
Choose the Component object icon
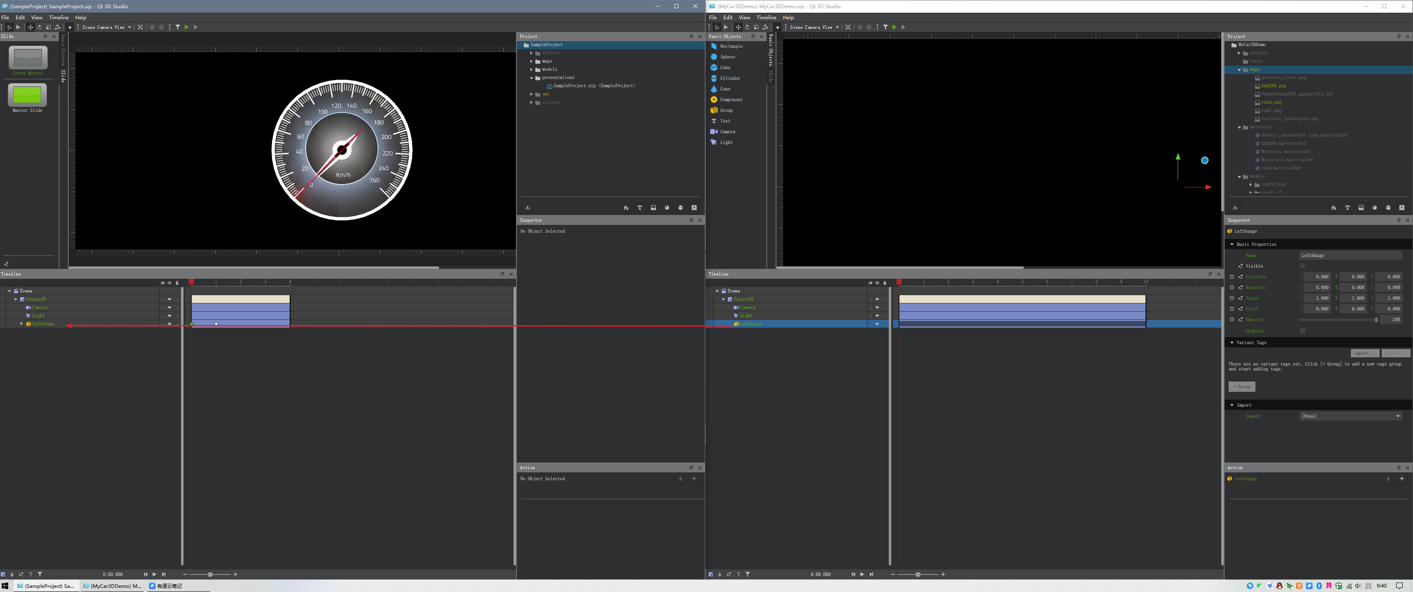pyautogui.click(x=713, y=100)
